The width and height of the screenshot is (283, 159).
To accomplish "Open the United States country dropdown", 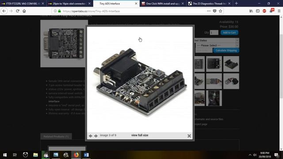I will click(217, 40).
